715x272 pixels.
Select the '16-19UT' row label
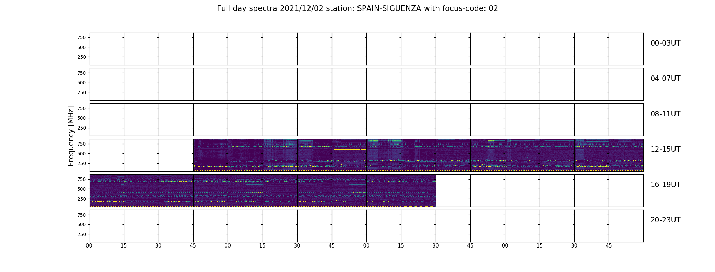click(665, 185)
